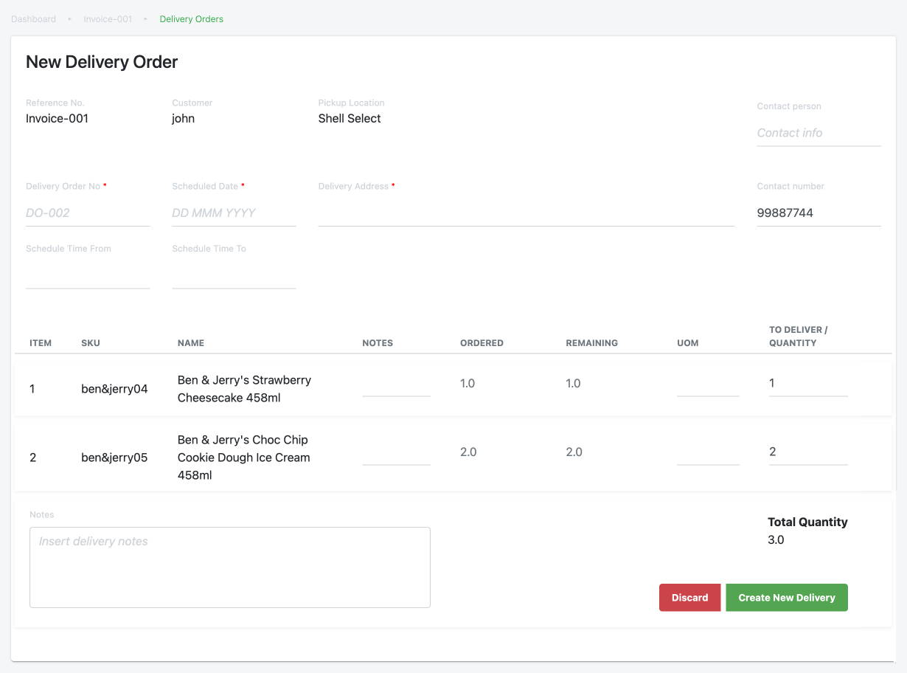This screenshot has width=907, height=673.
Task: Click the SKU column header
Action: (91, 343)
